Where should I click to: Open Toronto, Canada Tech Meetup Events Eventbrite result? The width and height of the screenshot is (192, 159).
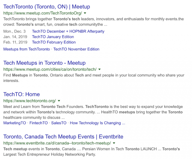[63, 137]
